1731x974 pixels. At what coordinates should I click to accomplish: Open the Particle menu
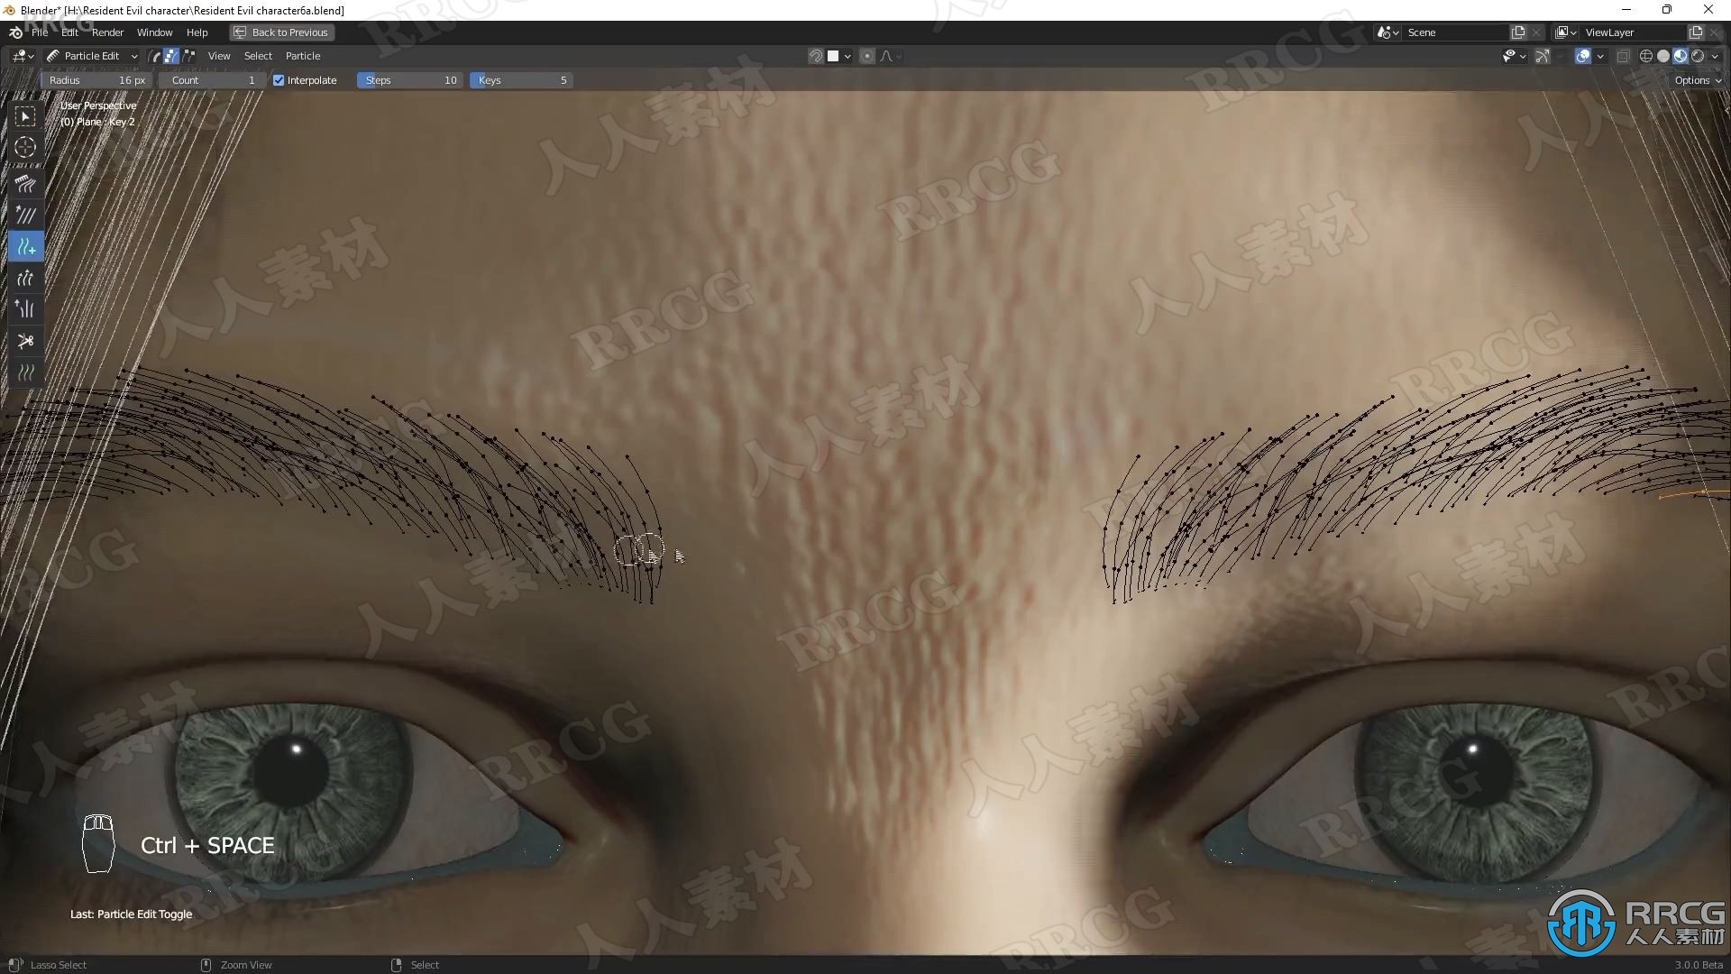click(x=303, y=56)
